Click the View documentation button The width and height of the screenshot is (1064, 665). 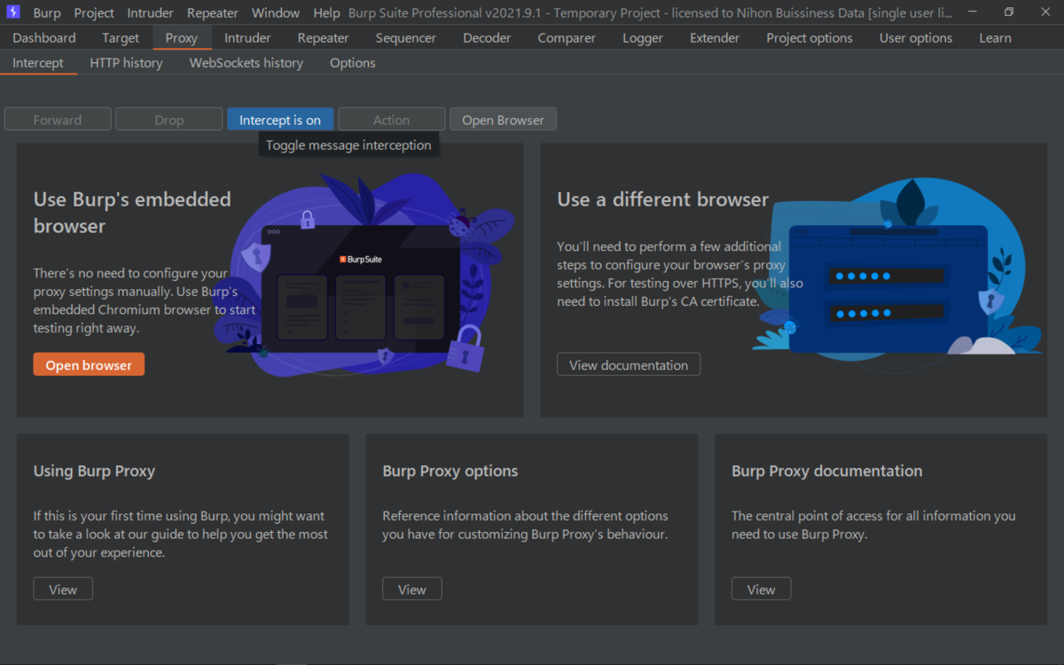[x=629, y=364]
